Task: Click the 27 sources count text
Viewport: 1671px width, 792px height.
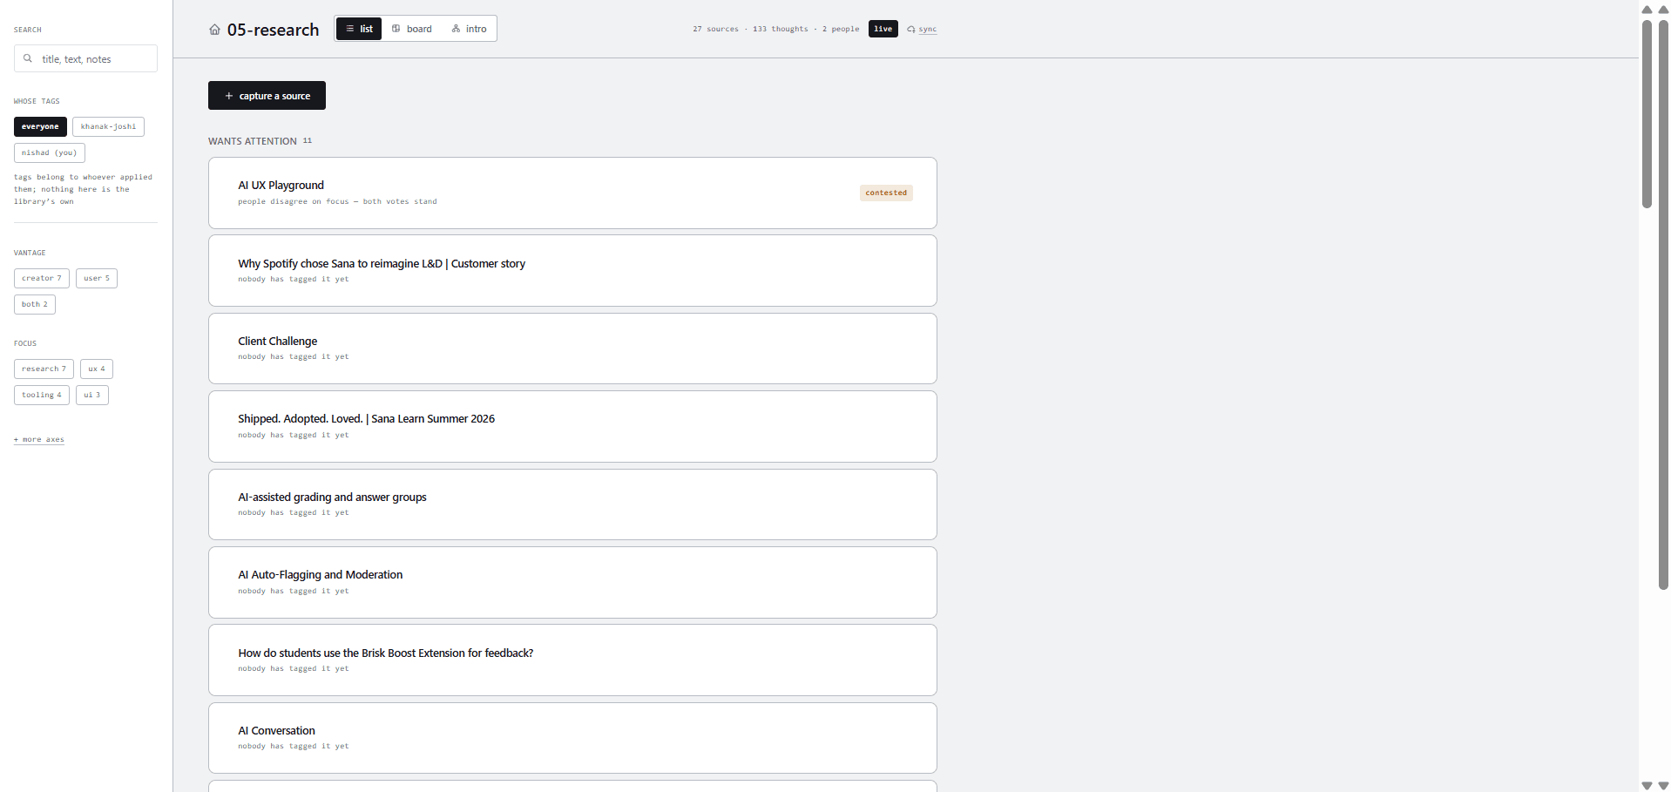Action: click(715, 29)
